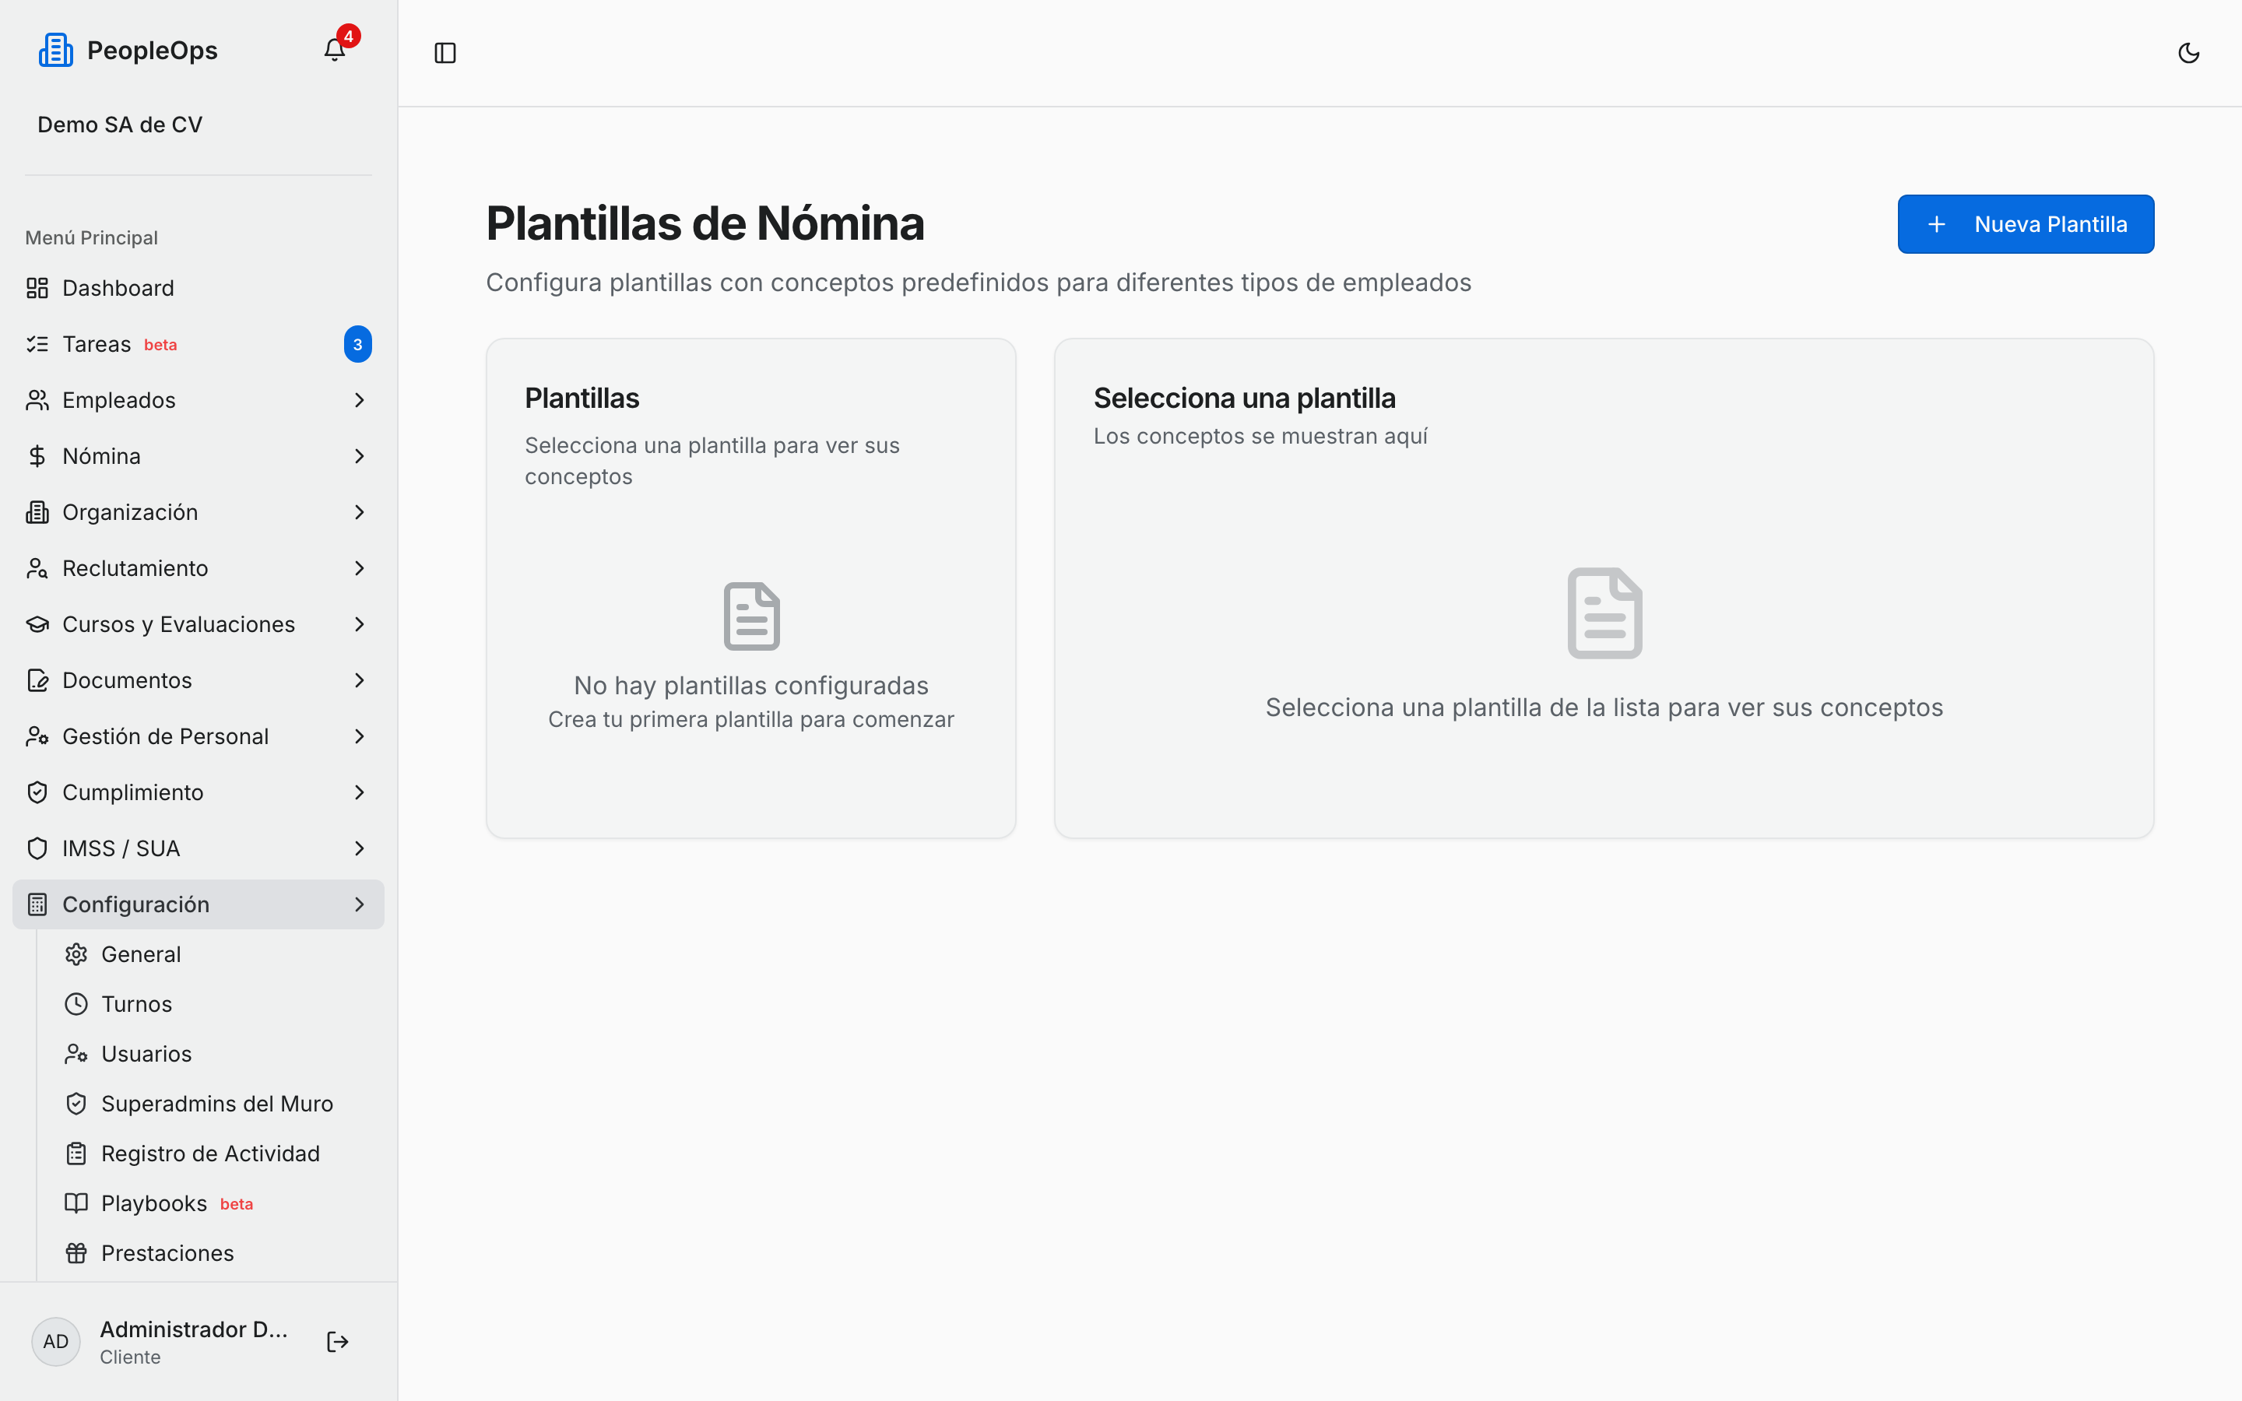The image size is (2242, 1401).
Task: Click the logout icon next to Administrador
Action: 337,1341
